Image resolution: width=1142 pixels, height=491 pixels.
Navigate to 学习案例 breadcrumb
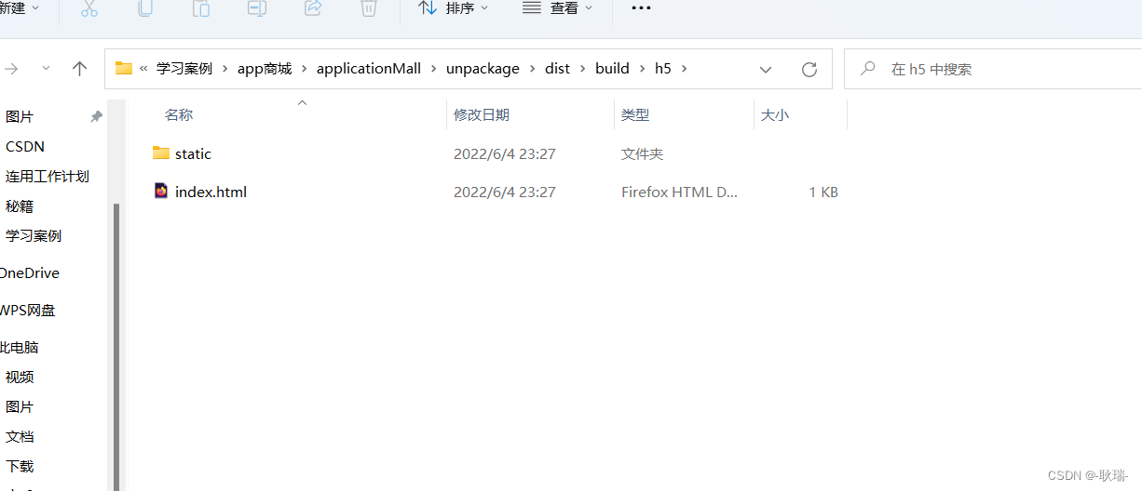pos(184,69)
